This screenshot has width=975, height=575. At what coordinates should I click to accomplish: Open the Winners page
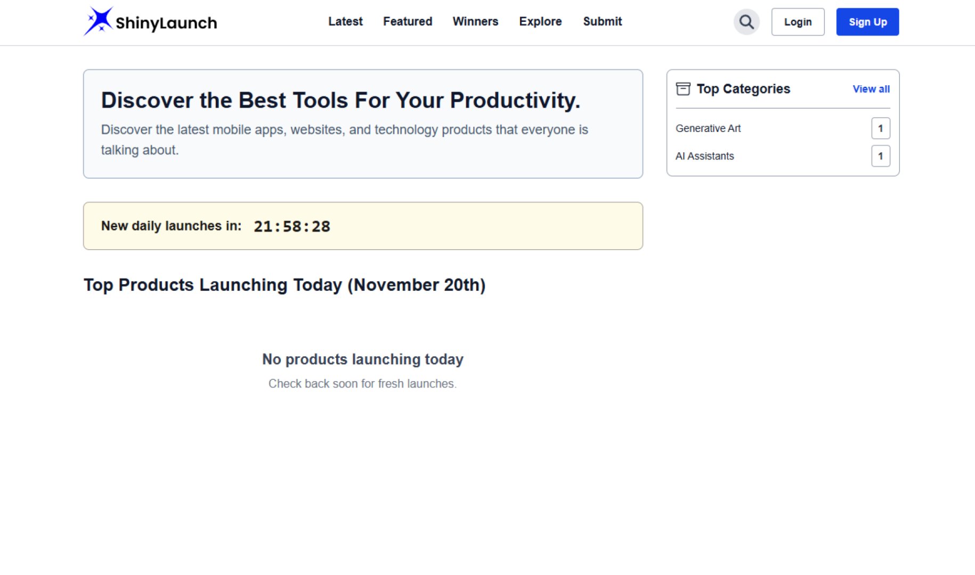tap(475, 21)
